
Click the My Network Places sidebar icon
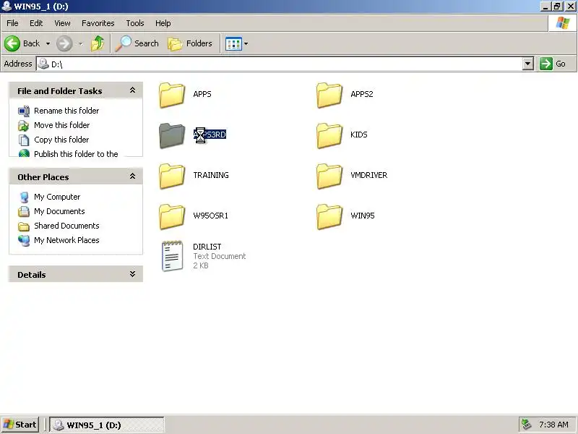tap(24, 240)
